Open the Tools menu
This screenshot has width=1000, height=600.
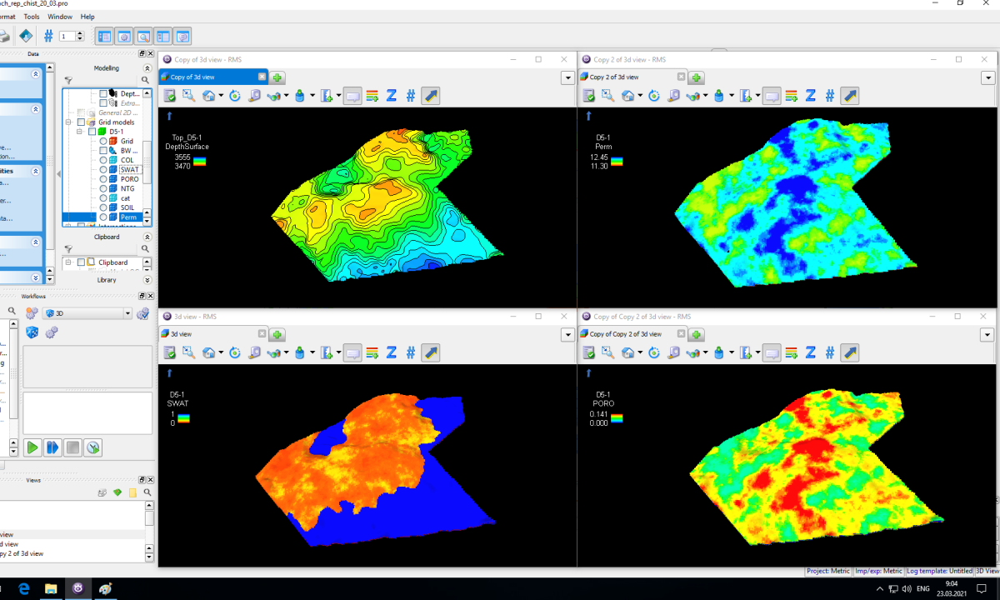click(32, 17)
